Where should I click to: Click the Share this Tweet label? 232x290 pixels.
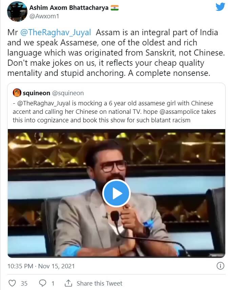point(100,283)
